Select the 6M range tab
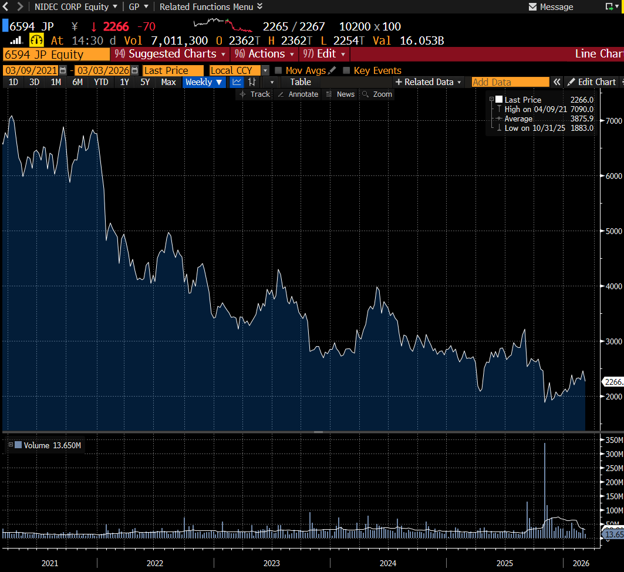This screenshot has height=572, width=624. tap(77, 82)
